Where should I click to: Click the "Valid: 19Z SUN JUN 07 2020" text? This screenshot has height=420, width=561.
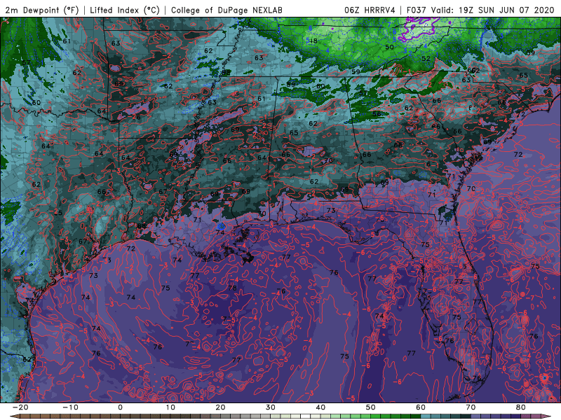pyautogui.click(x=492, y=10)
